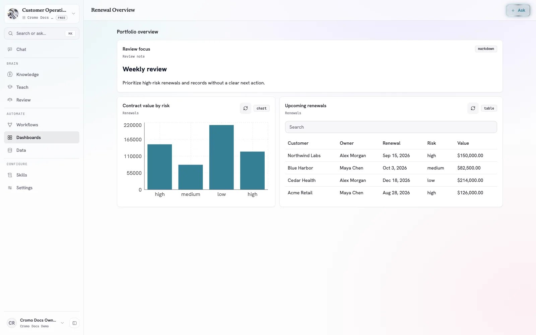Screen dimensions: 536x335
Task: Click the magnifier icon in sidebar search
Action: click(11, 33)
